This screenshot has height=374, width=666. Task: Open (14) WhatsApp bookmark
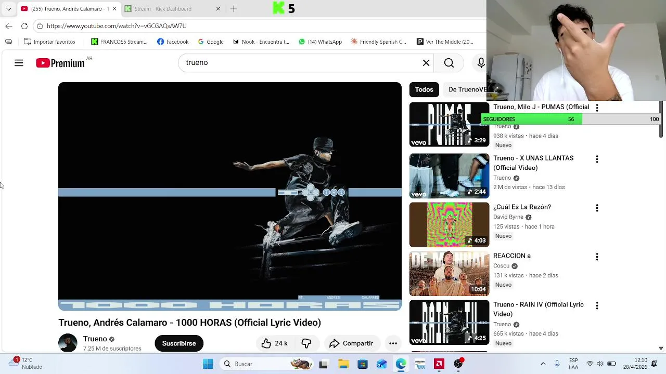321,42
